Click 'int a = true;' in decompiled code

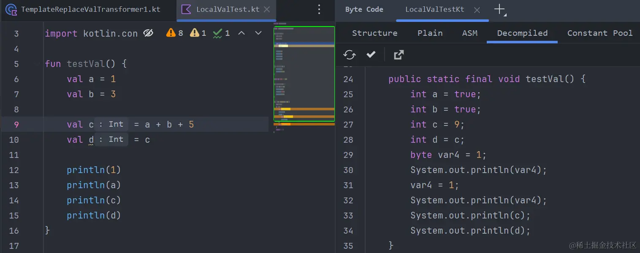coord(446,94)
